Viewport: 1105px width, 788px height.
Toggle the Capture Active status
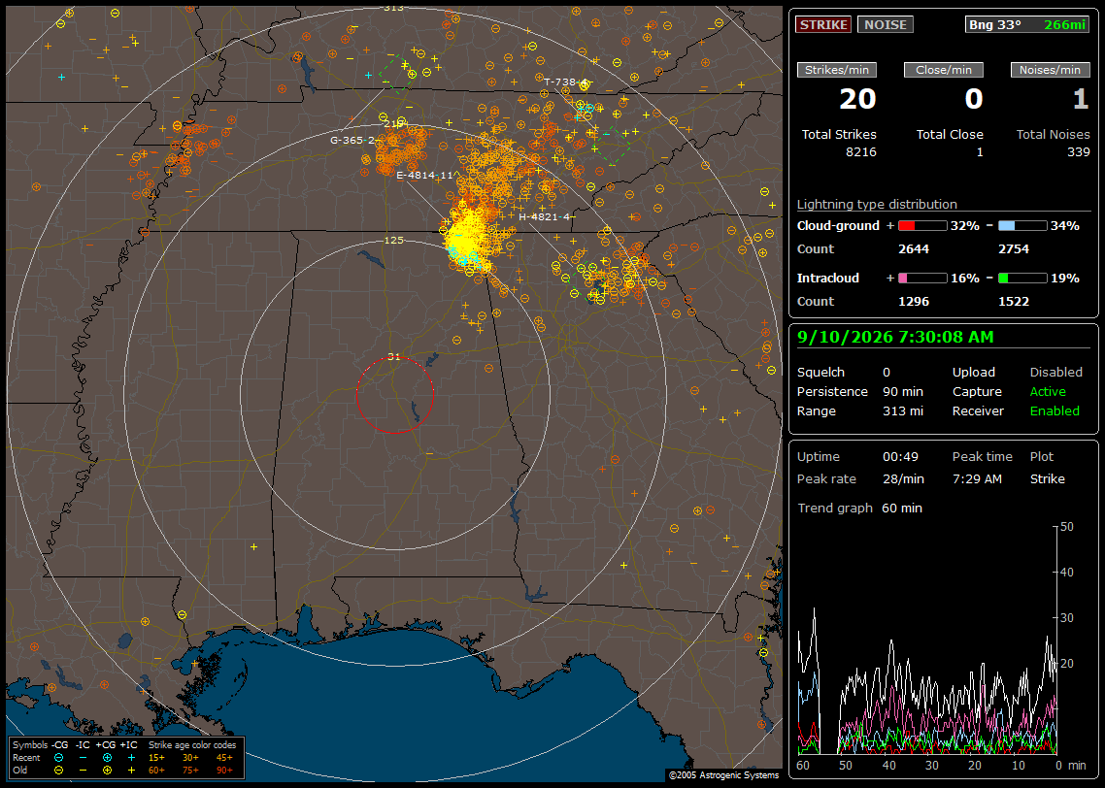pyautogui.click(x=1048, y=391)
